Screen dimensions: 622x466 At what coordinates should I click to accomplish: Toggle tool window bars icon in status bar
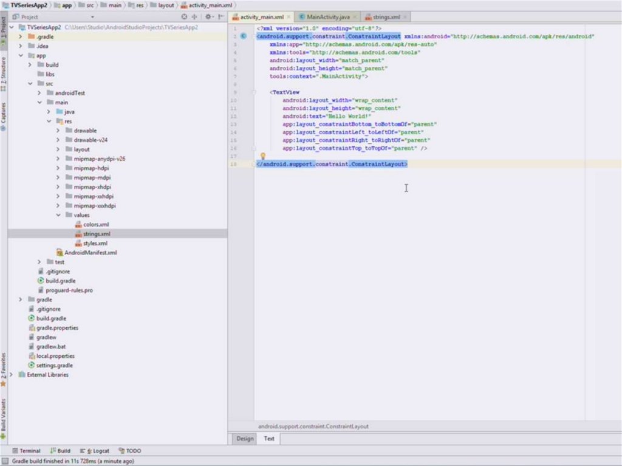coord(4,461)
